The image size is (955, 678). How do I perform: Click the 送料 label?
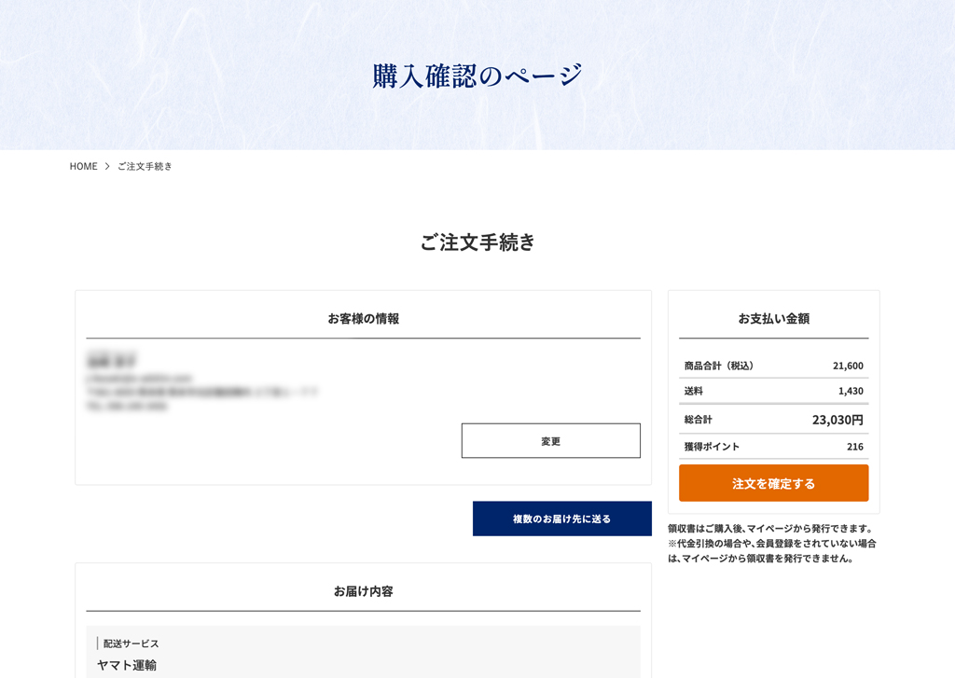693,391
